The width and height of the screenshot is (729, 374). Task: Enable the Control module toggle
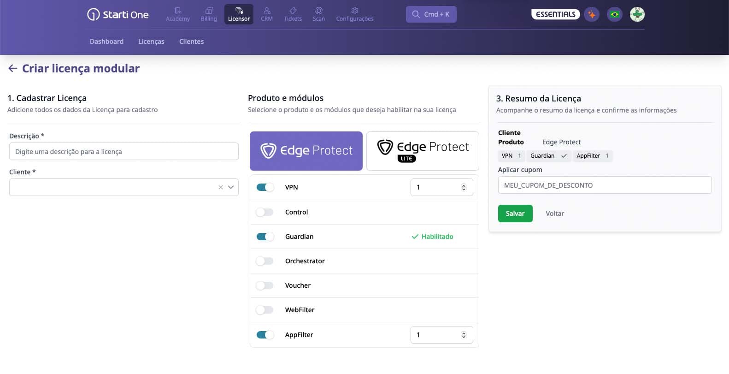265,212
